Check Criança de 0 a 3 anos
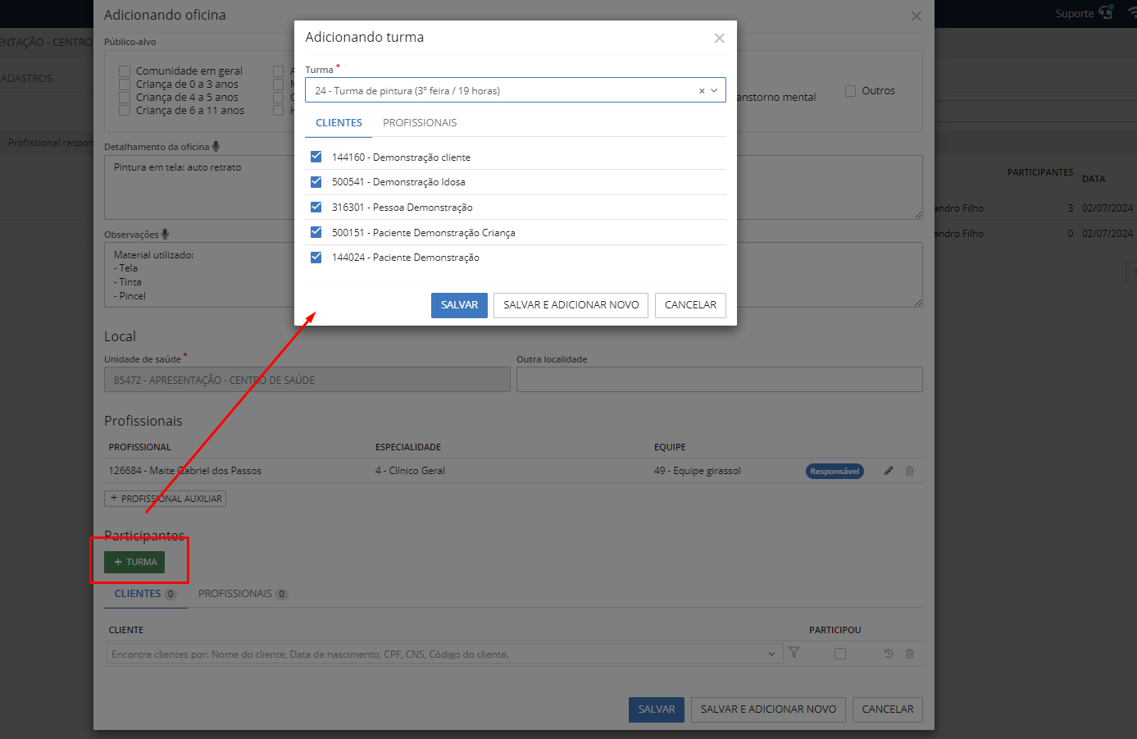This screenshot has height=739, width=1137. 125,84
